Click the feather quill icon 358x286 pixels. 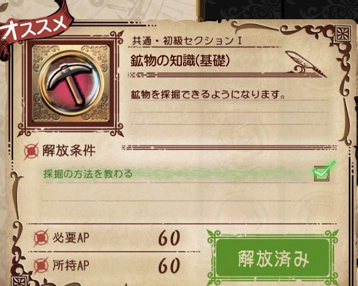[306, 63]
